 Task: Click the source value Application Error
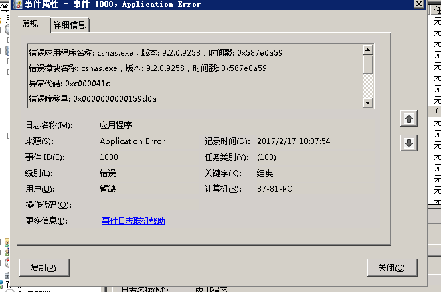point(132,141)
